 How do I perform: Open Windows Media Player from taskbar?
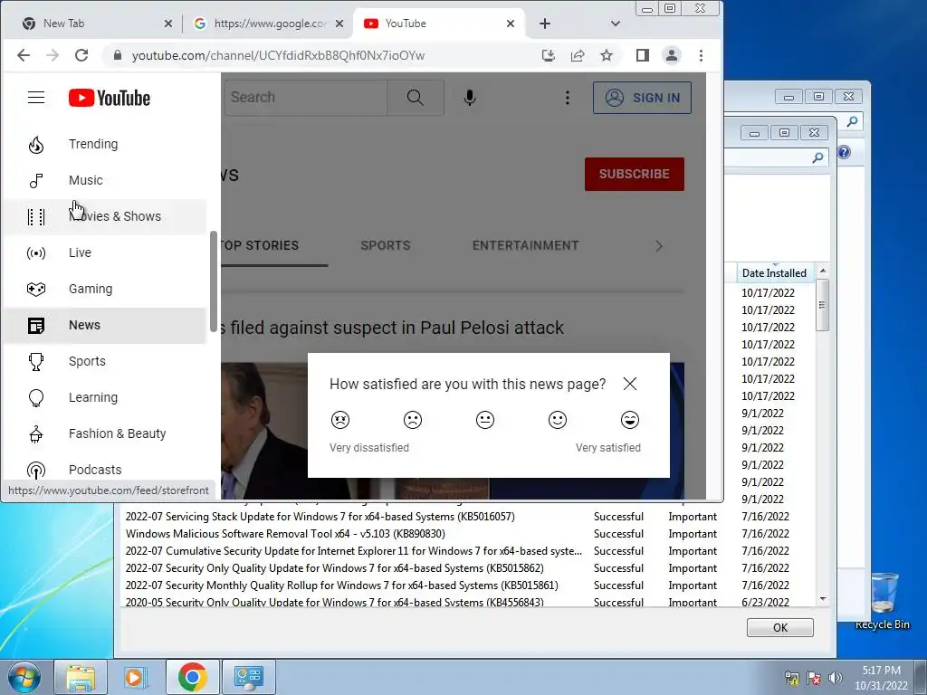pos(136,677)
